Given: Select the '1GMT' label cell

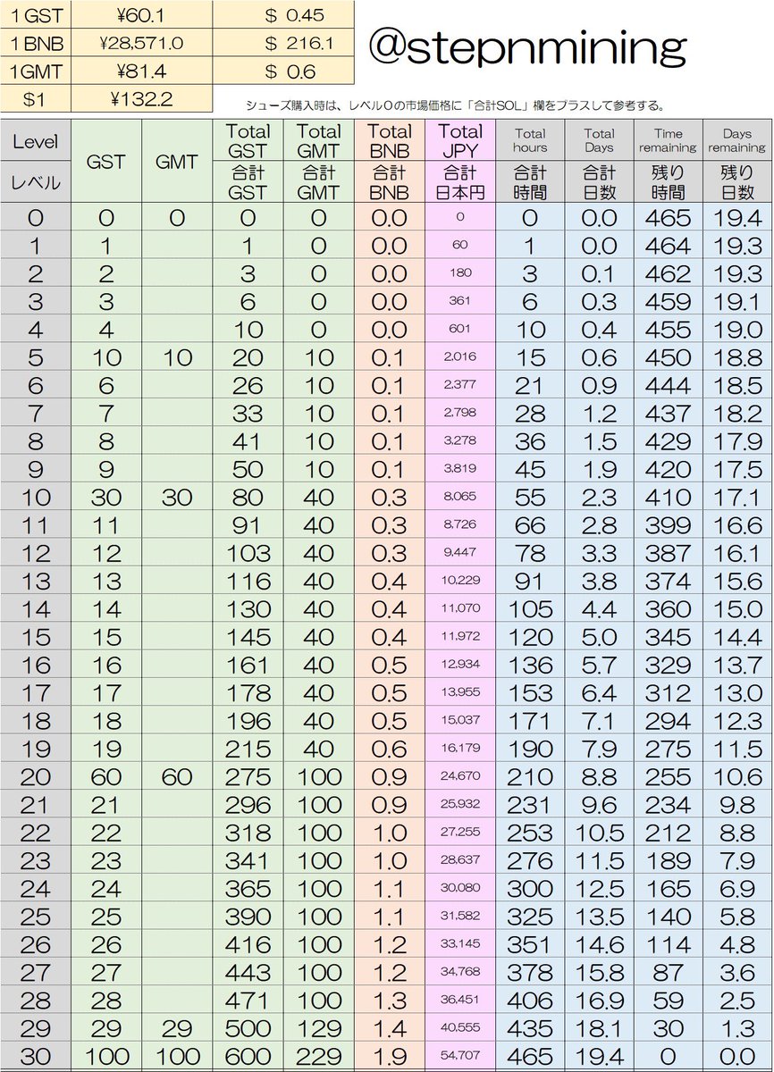Looking at the screenshot, I should pyautogui.click(x=36, y=71).
